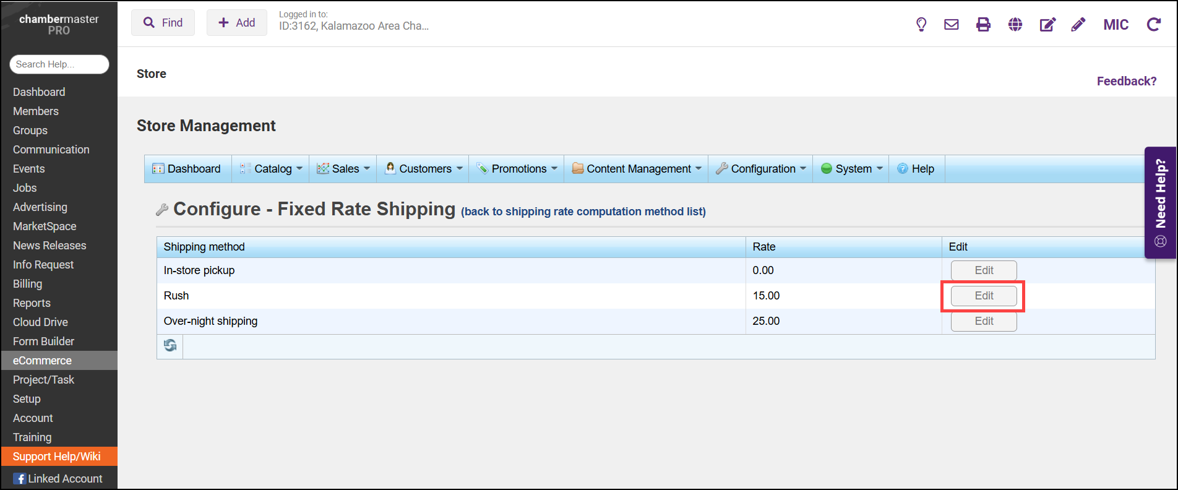
Task: Click the pencil icon in header
Action: pos(1078,25)
